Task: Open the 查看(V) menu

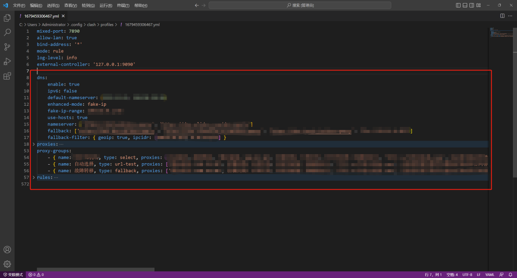Action: click(x=71, y=5)
